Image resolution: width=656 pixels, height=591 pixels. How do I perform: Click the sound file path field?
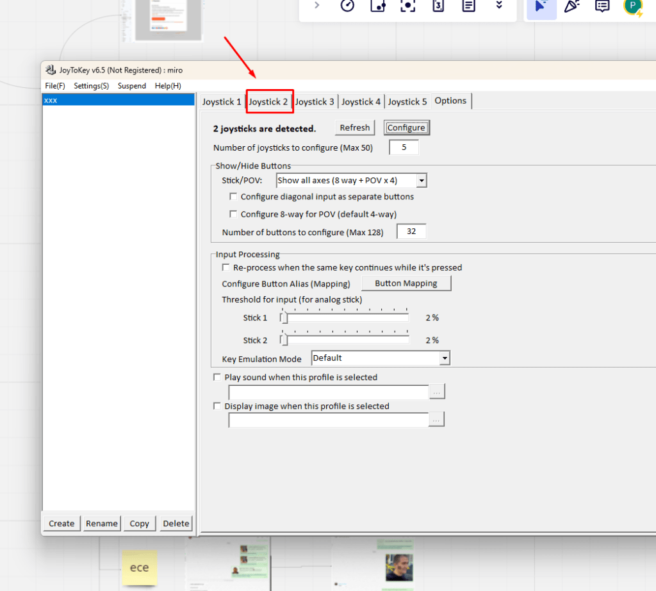point(329,392)
